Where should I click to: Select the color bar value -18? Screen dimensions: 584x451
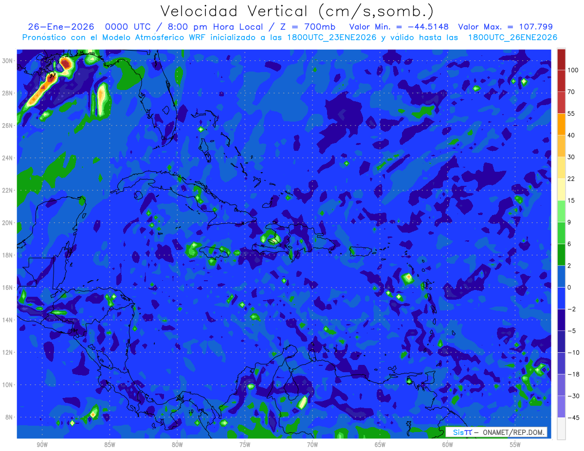pos(573,374)
